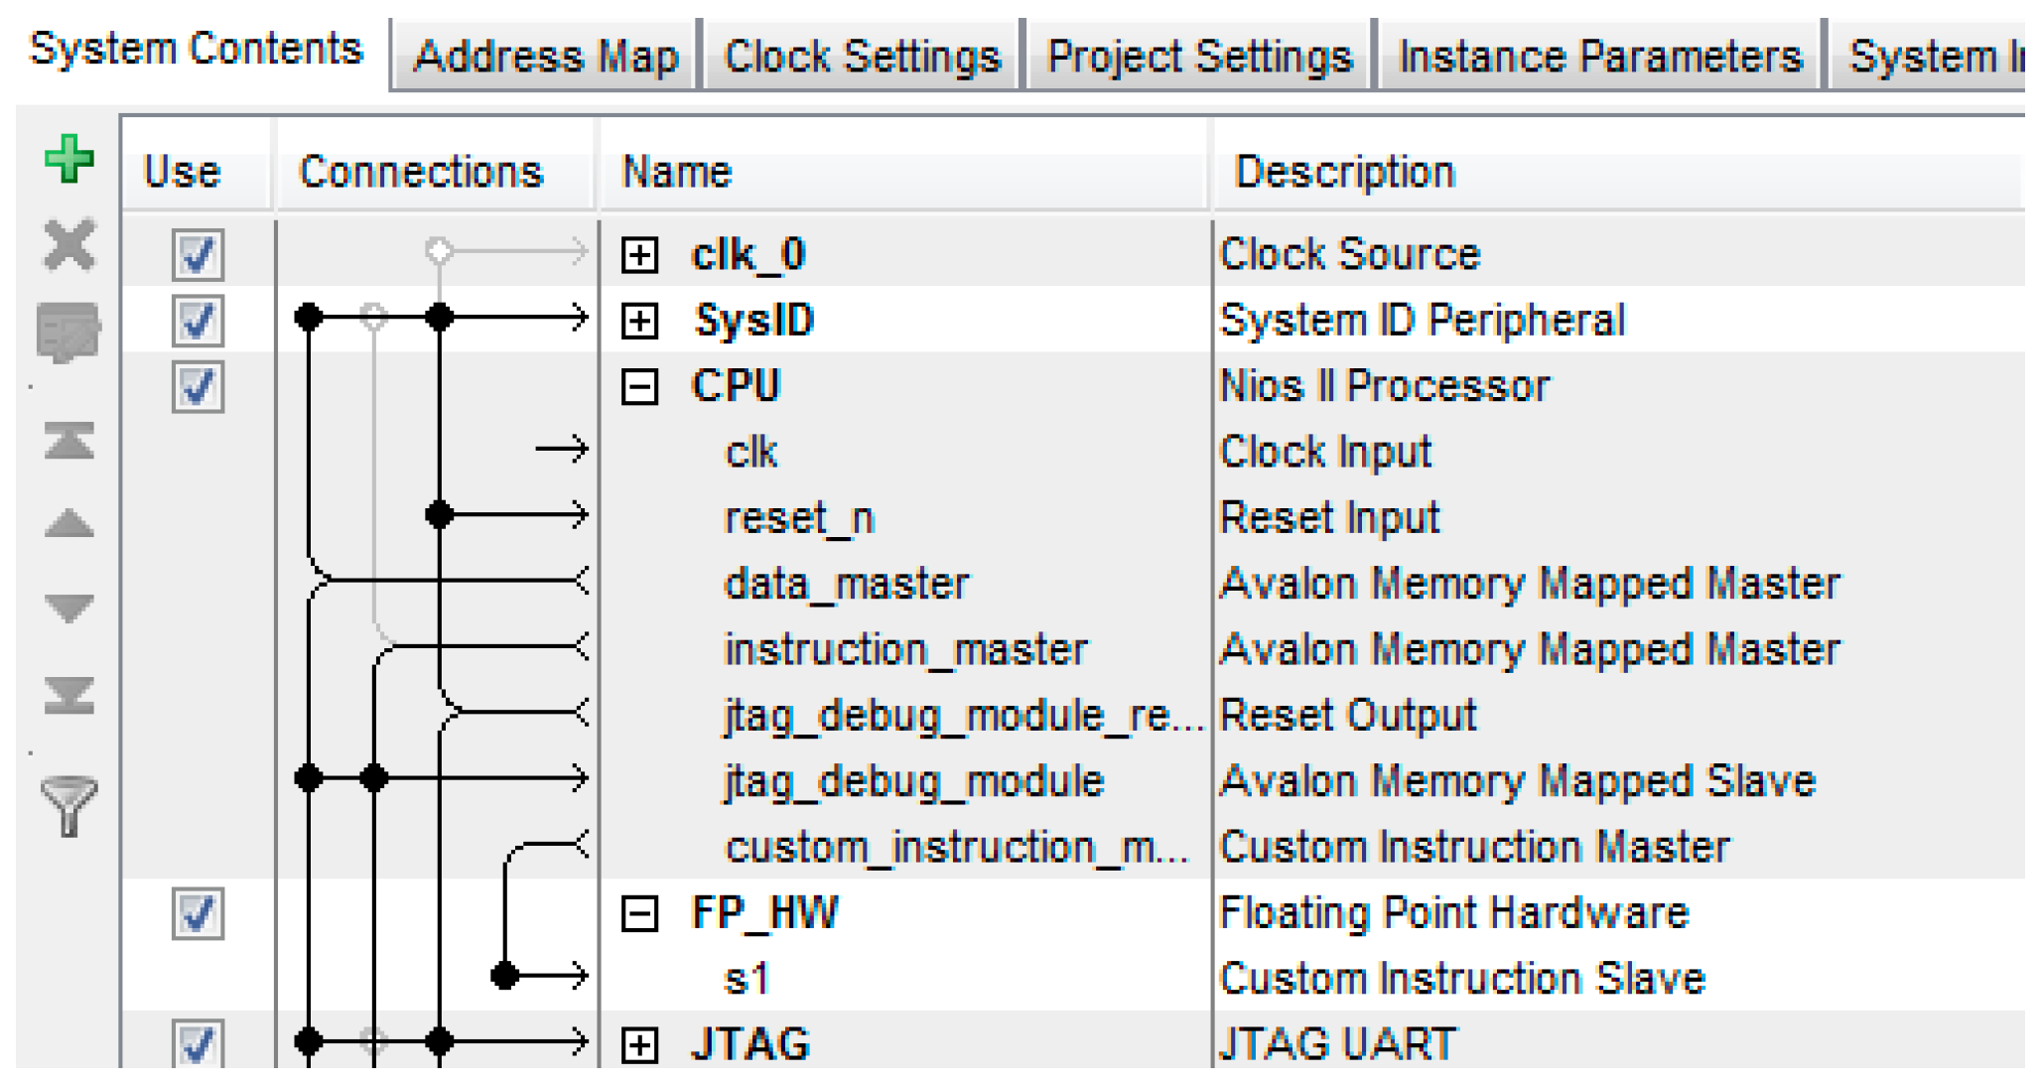Select the jtag_debug_module interface name
The width and height of the screenshot is (2042, 1084).
[x=913, y=781]
